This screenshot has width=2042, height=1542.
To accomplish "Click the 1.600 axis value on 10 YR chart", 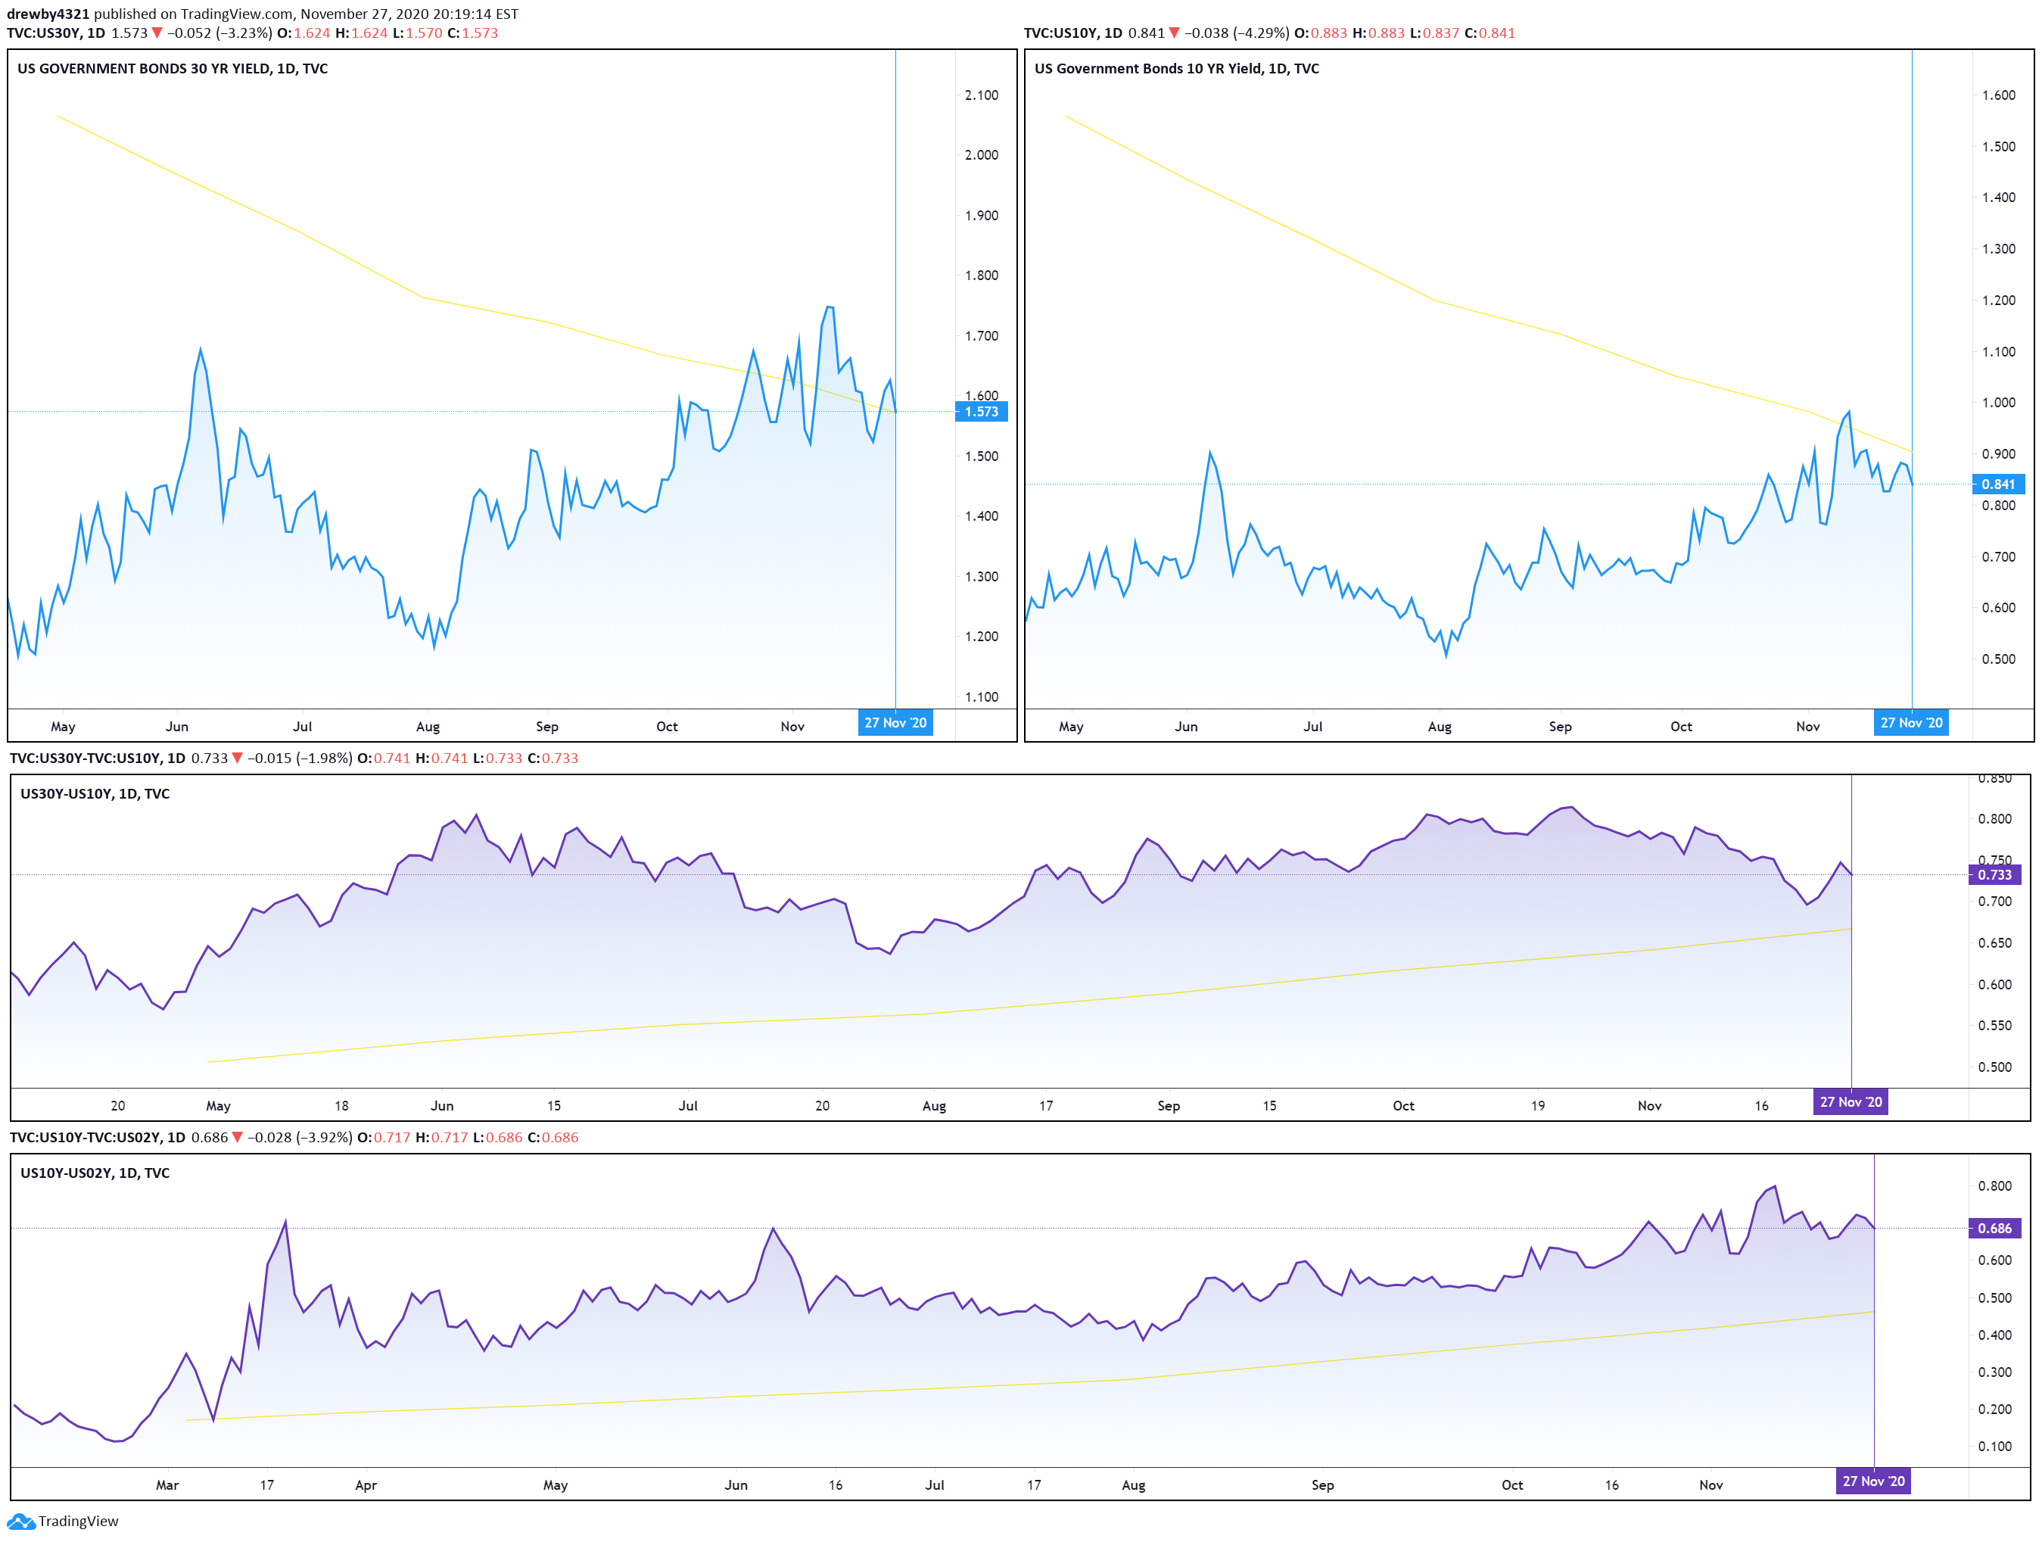I will click(1999, 95).
